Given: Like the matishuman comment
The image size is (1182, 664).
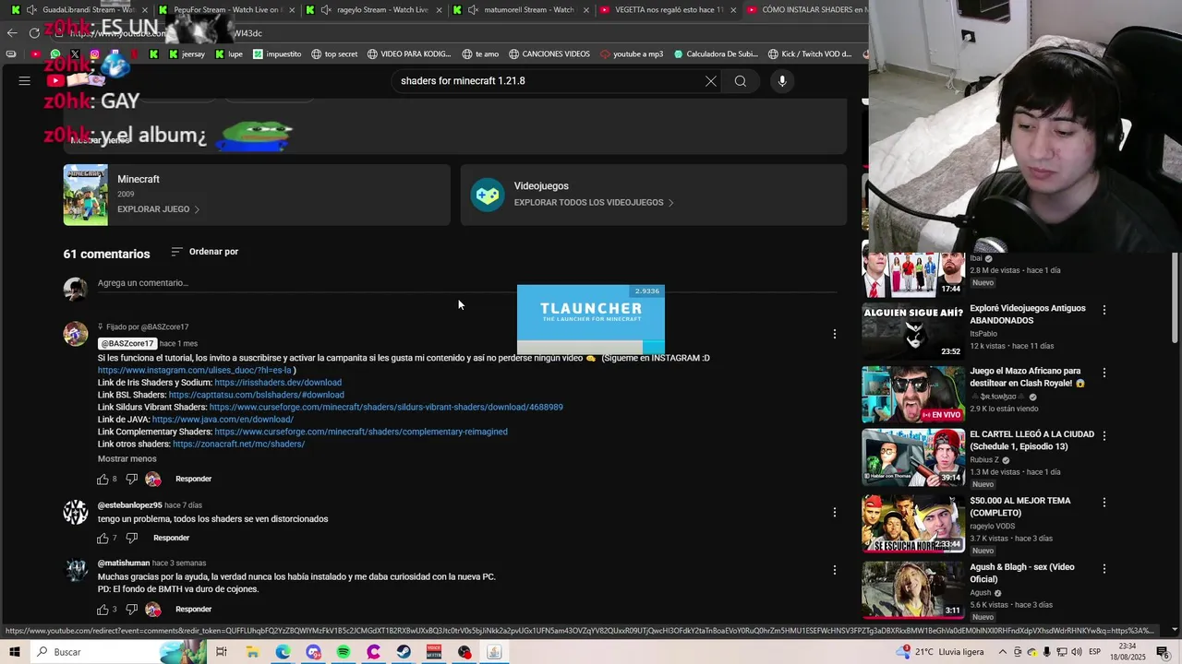Looking at the screenshot, I should (x=103, y=610).
